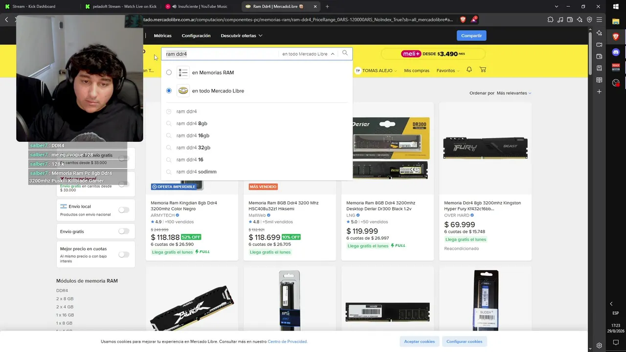Open the shopping cart icon
Screen dimensions: 626x352
483,70
